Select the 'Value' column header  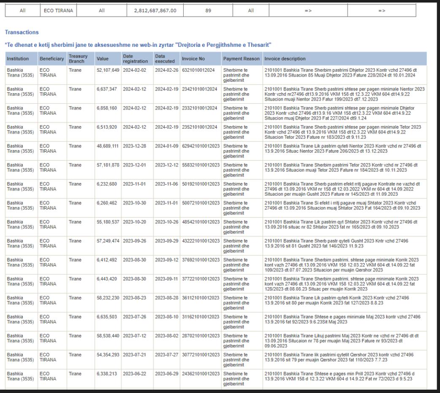(103, 59)
